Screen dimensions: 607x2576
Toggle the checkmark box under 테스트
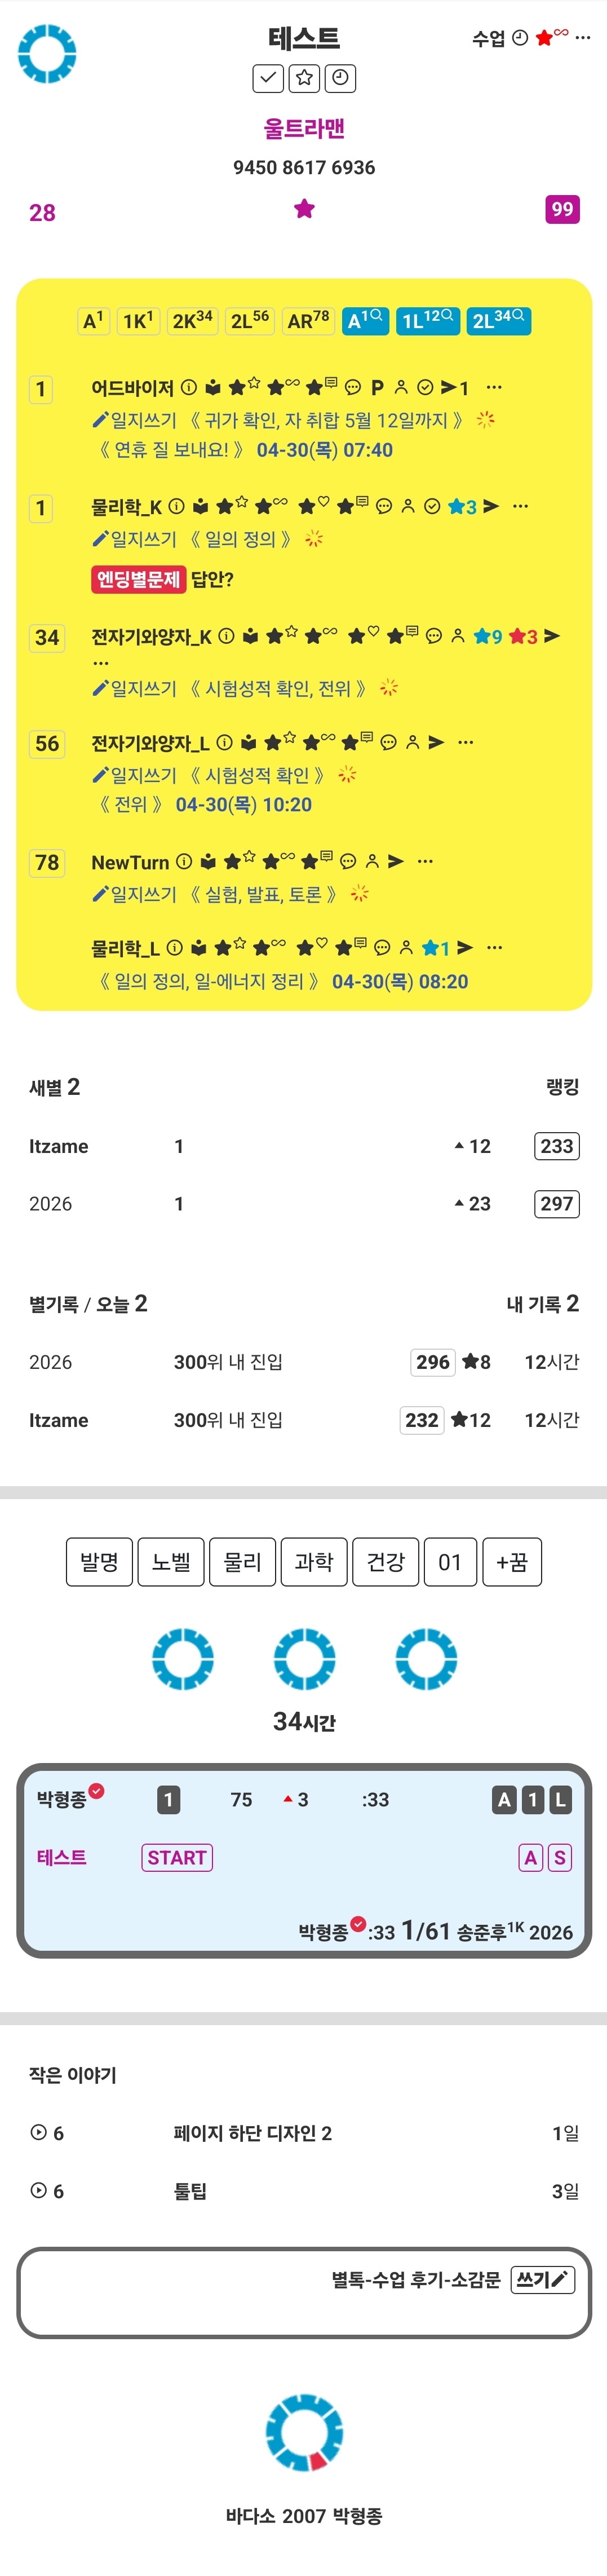(268, 78)
